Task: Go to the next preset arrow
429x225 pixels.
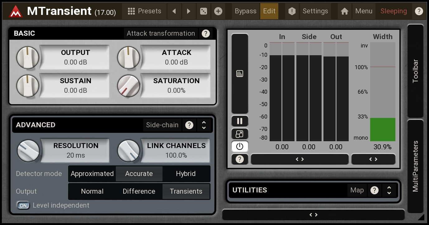Action: click(189, 11)
